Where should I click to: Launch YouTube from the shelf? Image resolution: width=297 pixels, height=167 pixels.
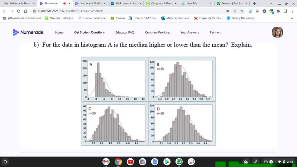pyautogui.click(x=130, y=162)
